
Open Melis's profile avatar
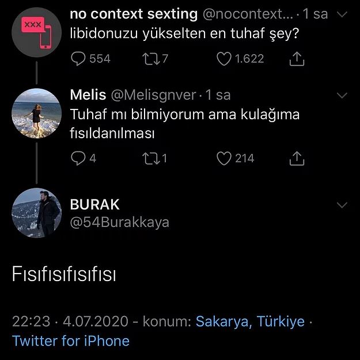point(36,112)
